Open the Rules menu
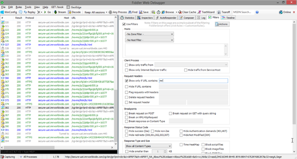The width and height of the screenshot is (297, 159). tap(19, 7)
